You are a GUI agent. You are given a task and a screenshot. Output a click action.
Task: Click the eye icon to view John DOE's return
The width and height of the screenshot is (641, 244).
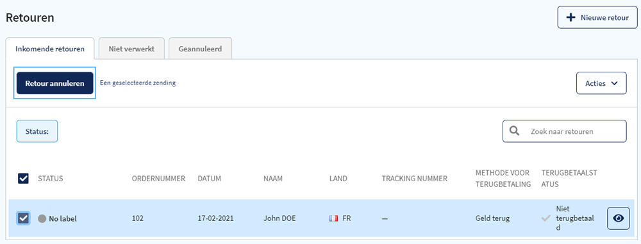[618, 218]
